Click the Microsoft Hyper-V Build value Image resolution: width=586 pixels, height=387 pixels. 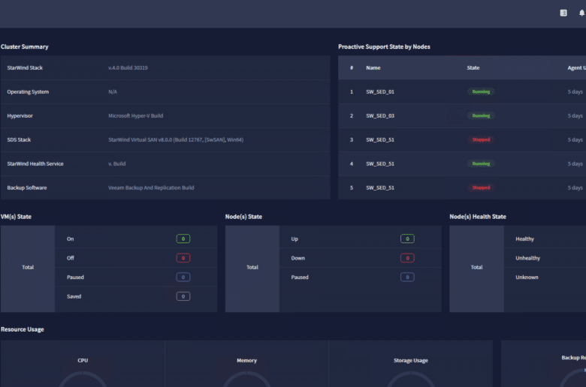coord(136,115)
